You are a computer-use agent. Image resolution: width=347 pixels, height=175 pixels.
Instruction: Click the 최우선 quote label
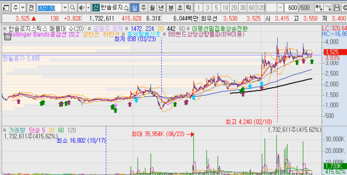pyautogui.click(x=209, y=19)
